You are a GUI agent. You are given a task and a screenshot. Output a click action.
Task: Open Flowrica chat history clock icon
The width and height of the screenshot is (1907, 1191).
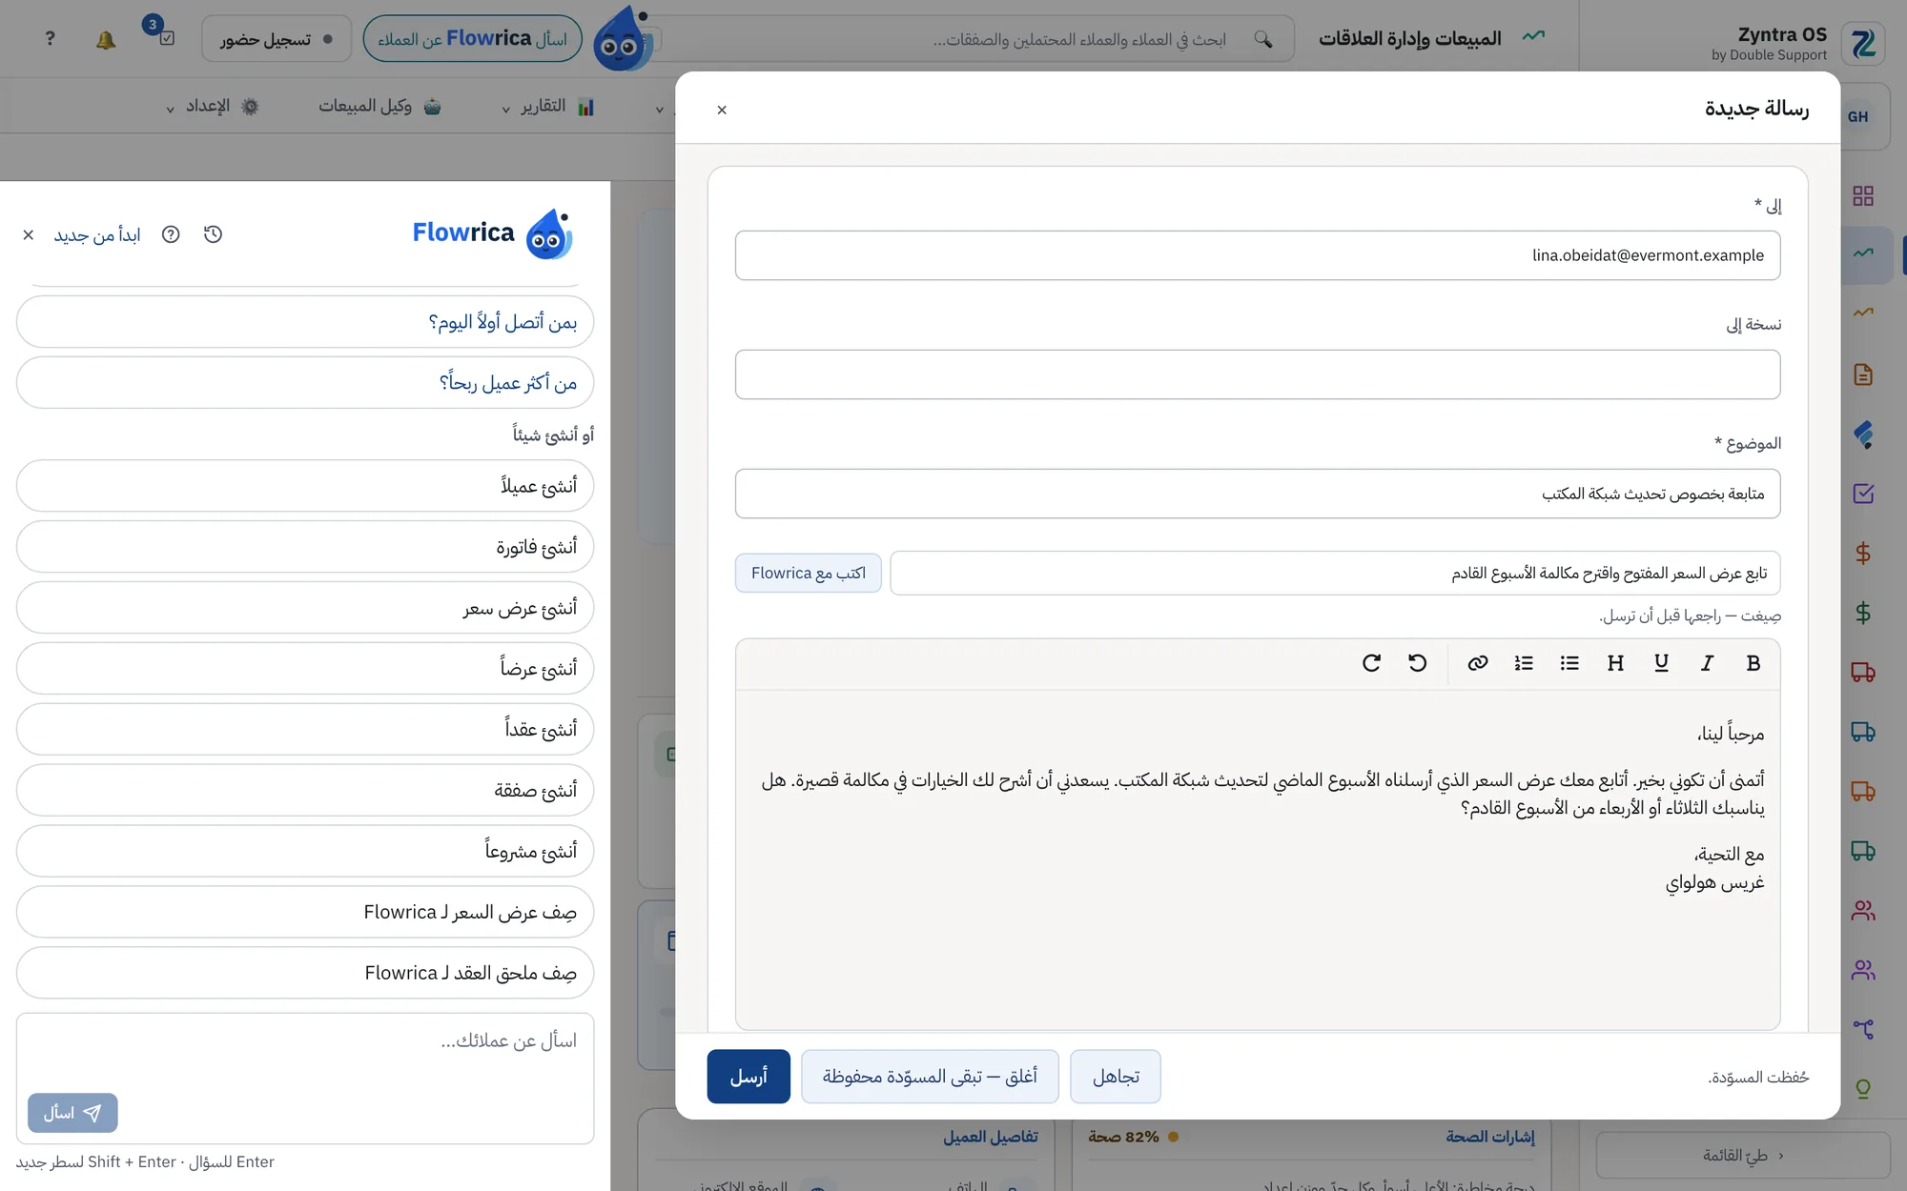[213, 234]
